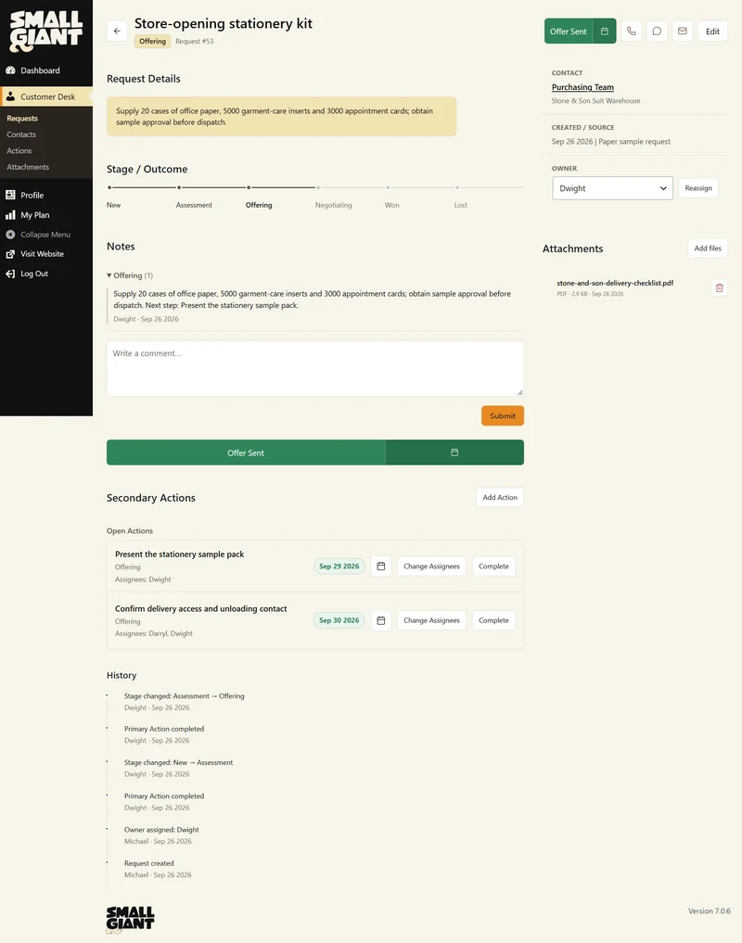Viewport: 742px width, 943px height.
Task: Submit the comment
Action: pos(503,415)
